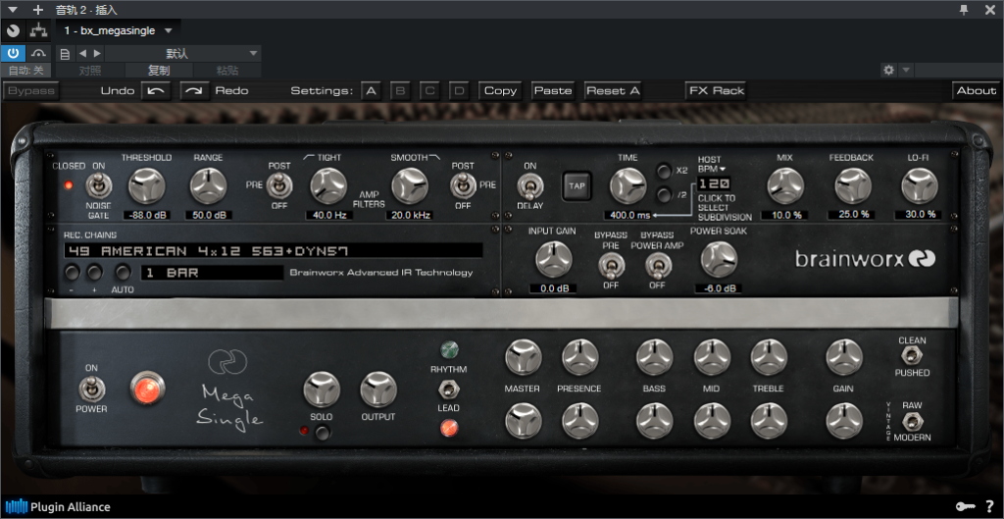Click the X2 delay time button
This screenshot has width=1004, height=519.
tap(664, 172)
